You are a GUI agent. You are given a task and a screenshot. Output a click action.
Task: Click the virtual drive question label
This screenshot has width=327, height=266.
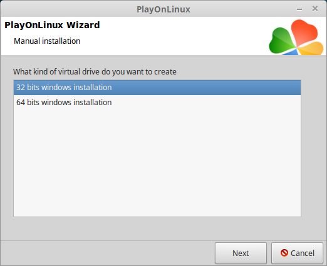tap(95, 72)
